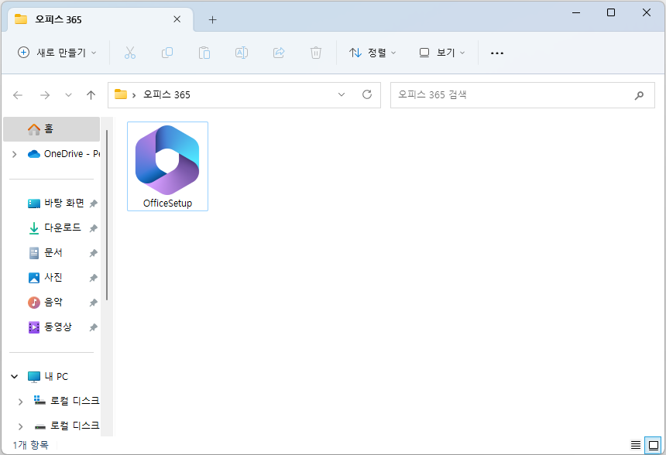
Task: Click the Delete trash can icon
Action: (x=316, y=53)
